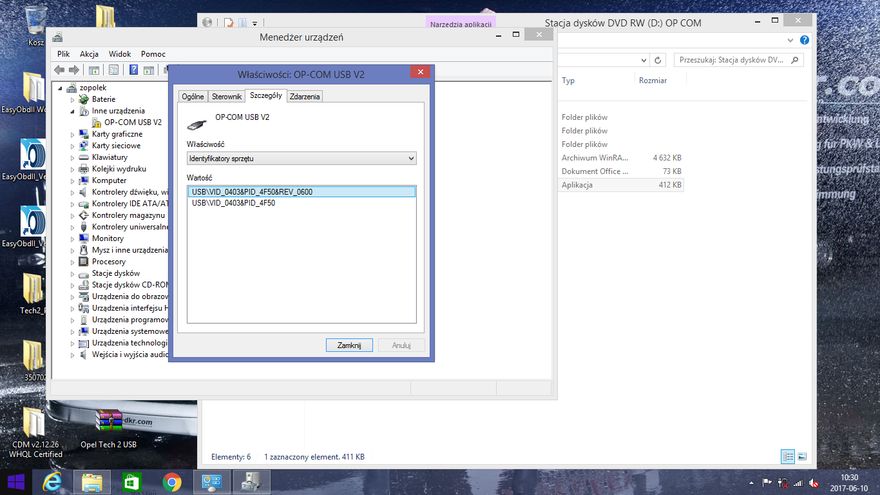Close the OP-COM USB V2 properties dialog
This screenshot has height=495, width=880.
(420, 72)
